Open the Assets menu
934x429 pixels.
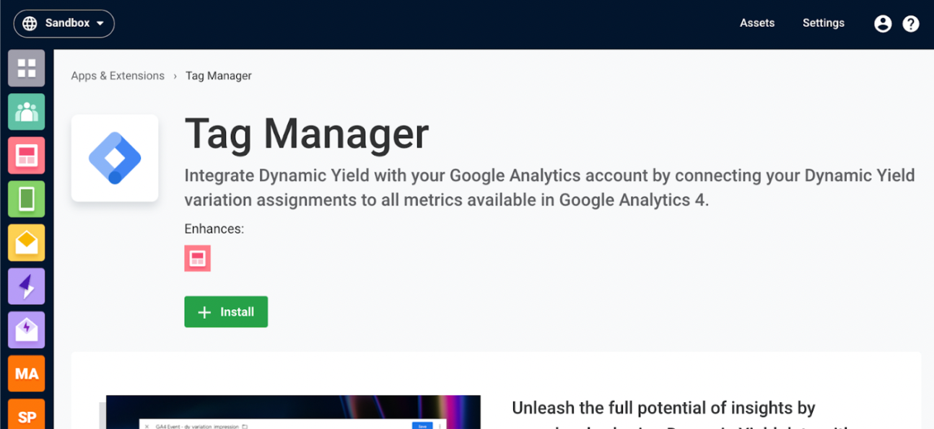point(757,23)
